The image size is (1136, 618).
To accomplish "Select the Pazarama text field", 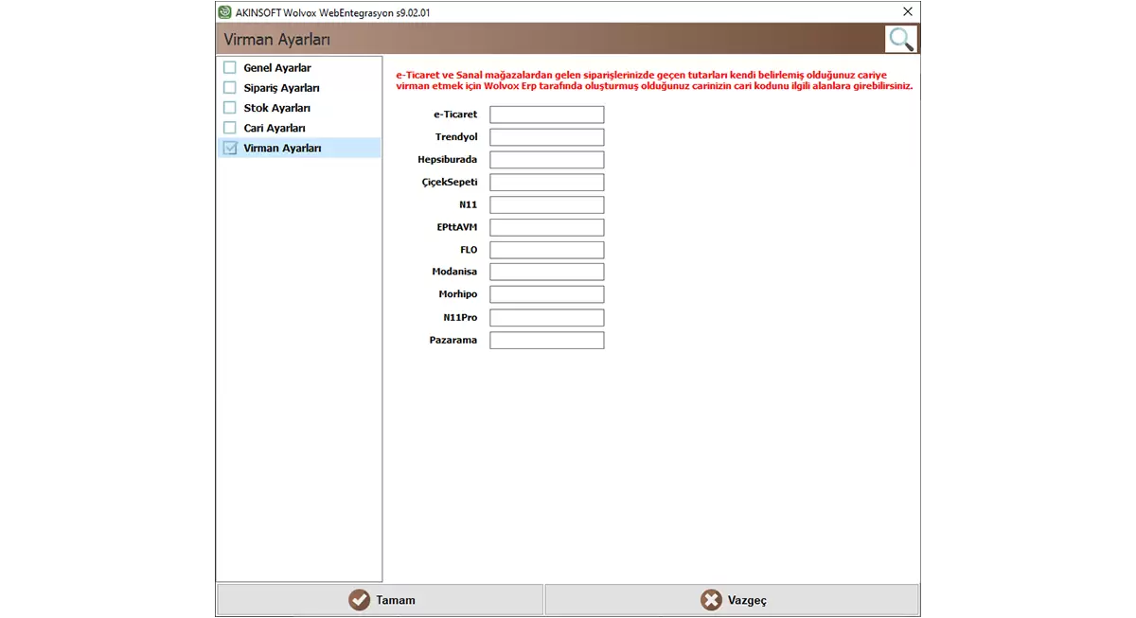I will [x=546, y=341].
